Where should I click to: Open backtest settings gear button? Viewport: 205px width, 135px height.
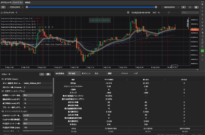pyautogui.click(x=3, y=7)
